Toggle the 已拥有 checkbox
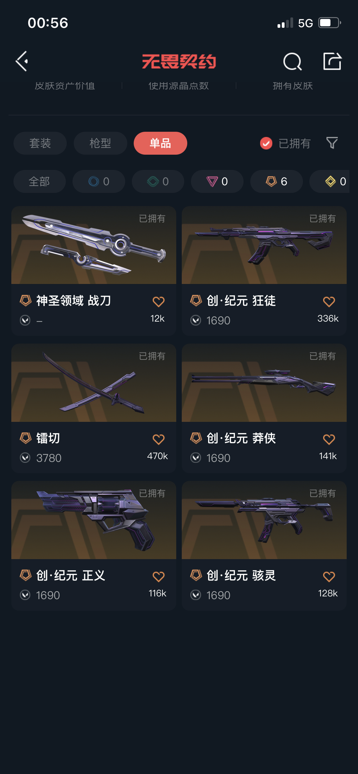 [266, 143]
